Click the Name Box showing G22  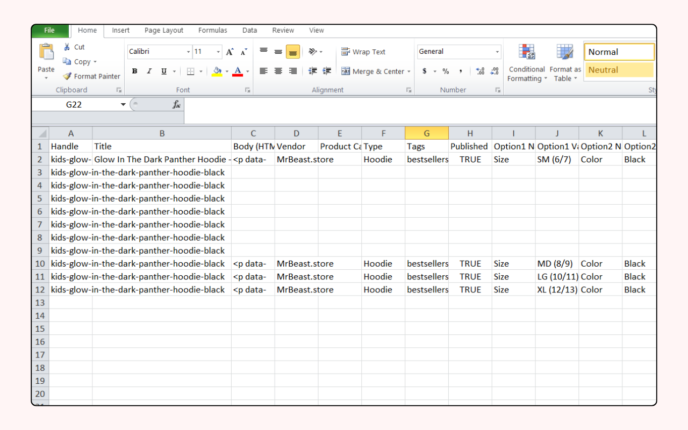(74, 104)
